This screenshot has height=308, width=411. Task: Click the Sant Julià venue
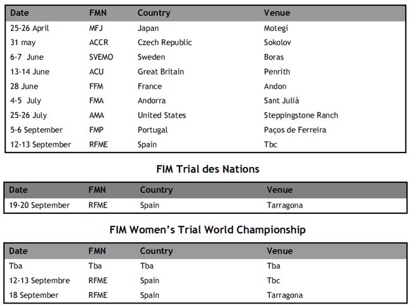point(281,101)
